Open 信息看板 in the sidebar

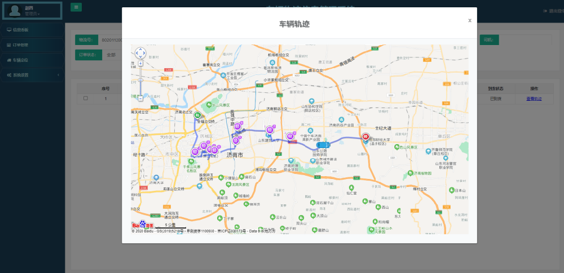point(33,30)
